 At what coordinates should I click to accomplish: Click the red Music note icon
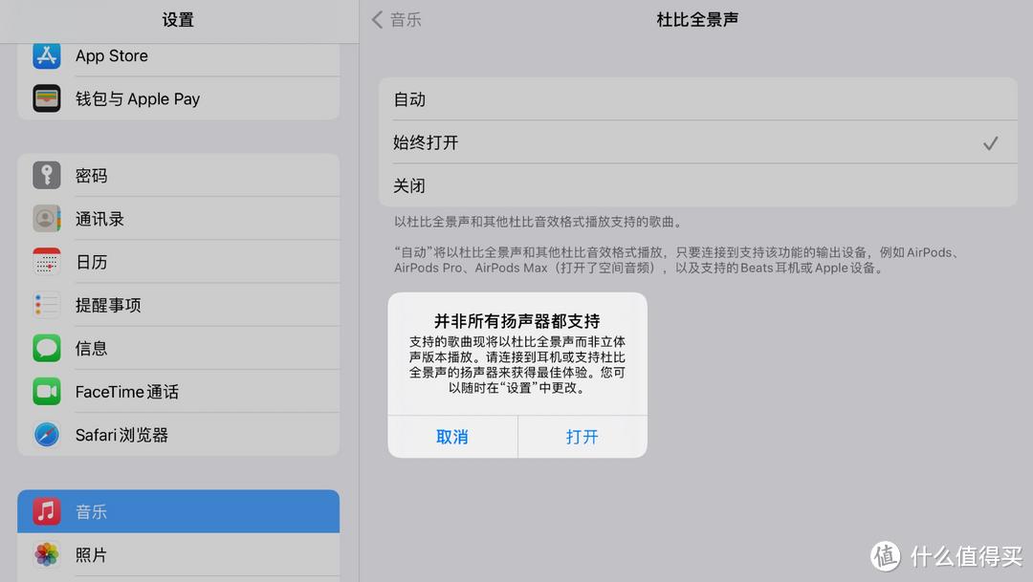coord(46,510)
